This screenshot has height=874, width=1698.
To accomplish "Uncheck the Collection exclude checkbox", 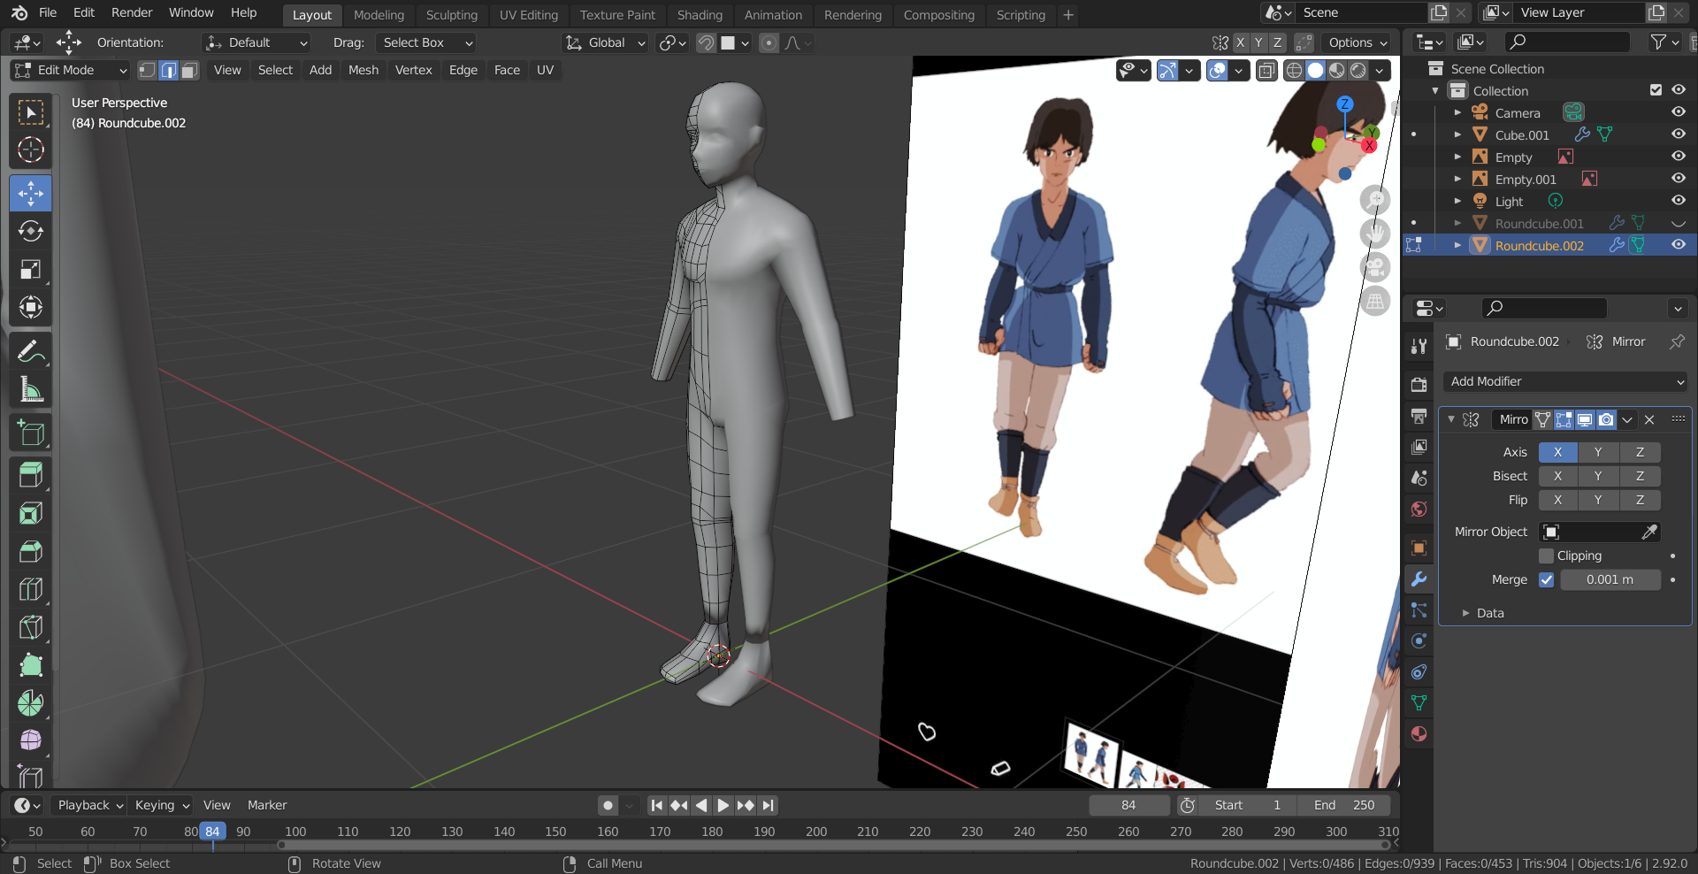I will tap(1656, 90).
